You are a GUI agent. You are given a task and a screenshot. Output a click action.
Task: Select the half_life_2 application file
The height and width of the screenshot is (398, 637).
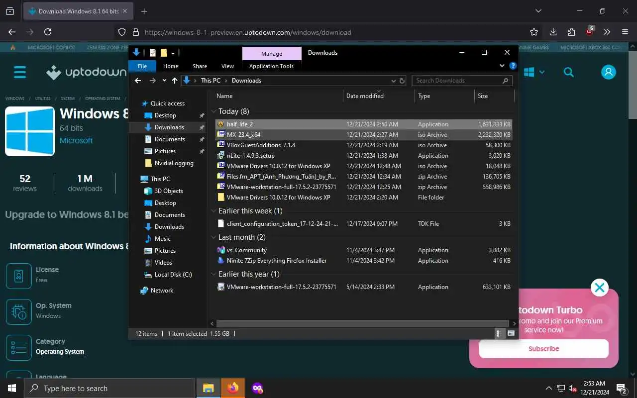[x=363, y=124]
